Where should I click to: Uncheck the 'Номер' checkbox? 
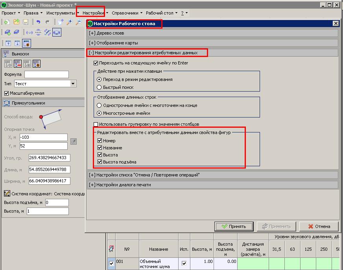pyautogui.click(x=100, y=141)
